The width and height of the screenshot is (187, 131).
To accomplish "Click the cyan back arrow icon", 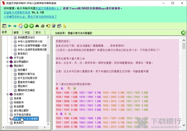I will [10, 26].
